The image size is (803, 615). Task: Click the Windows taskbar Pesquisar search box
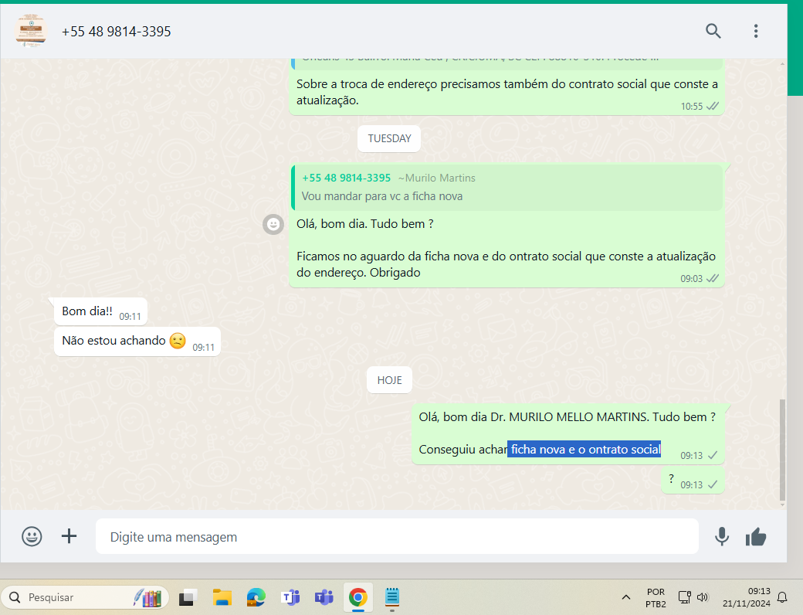[x=85, y=597]
